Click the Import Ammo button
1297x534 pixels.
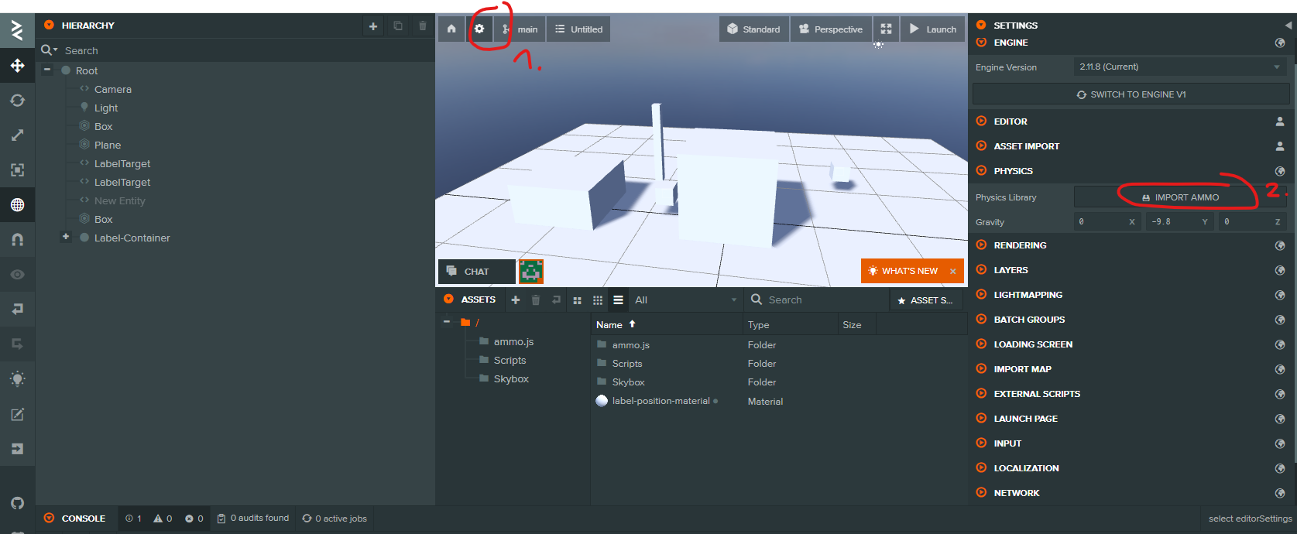(x=1180, y=197)
